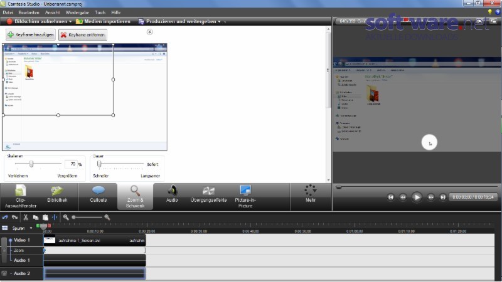This screenshot has width=502, height=282.
Task: Click the paste icon in timeline toolbar
Action: tap(45, 217)
